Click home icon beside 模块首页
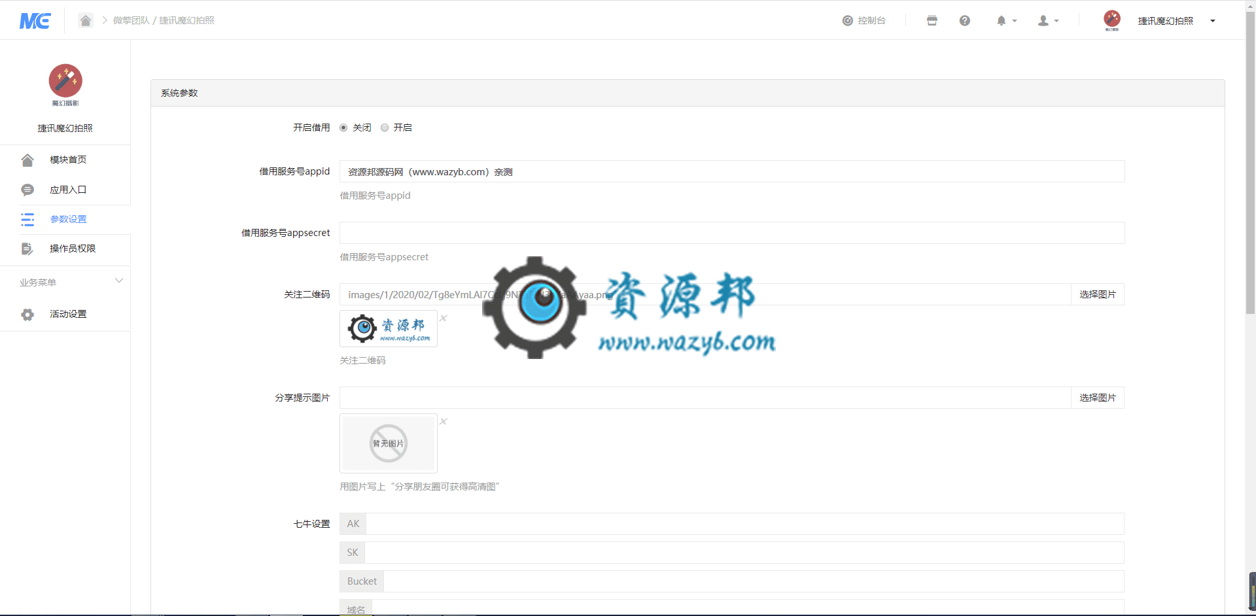The height and width of the screenshot is (616, 1256). 27,160
